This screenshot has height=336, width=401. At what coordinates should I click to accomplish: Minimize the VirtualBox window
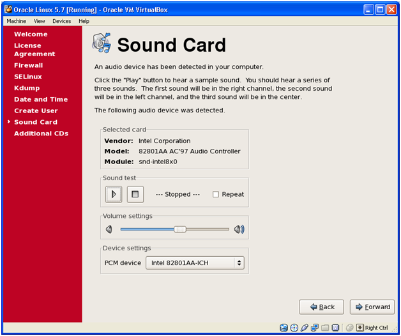pos(368,10)
